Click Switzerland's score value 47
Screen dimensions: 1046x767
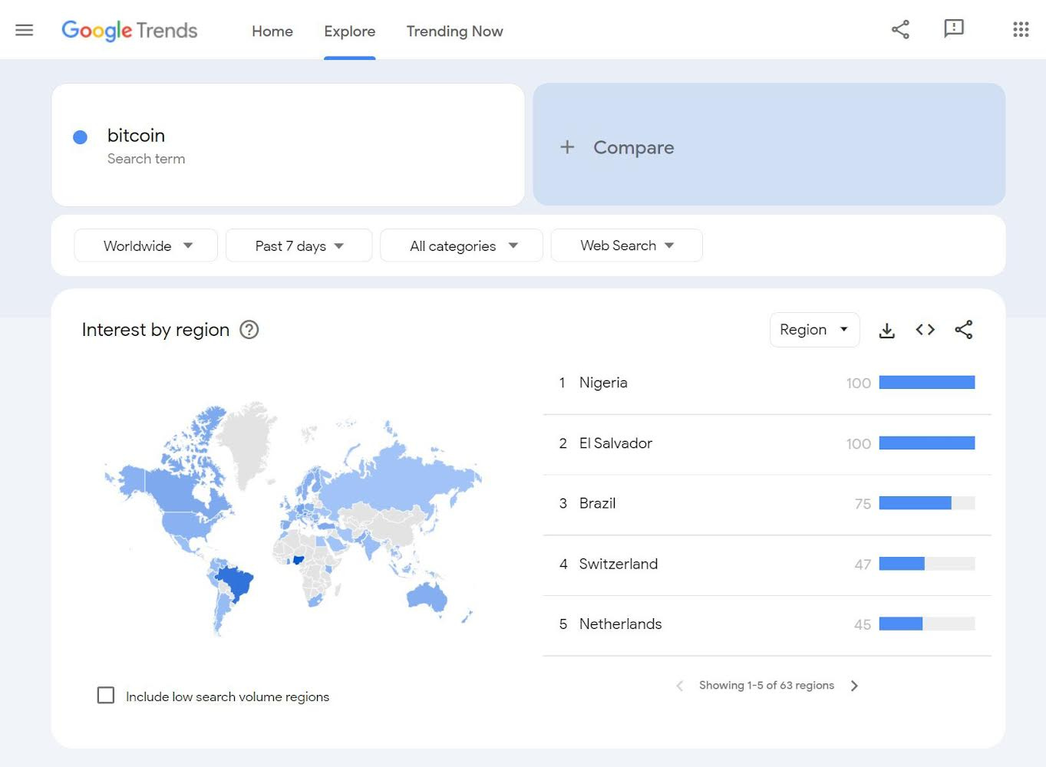tap(863, 565)
